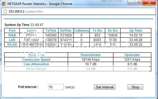Screen dimensions: 158x99
Task: Close the NETGEAR Router Statistics window
Action: 149,2
